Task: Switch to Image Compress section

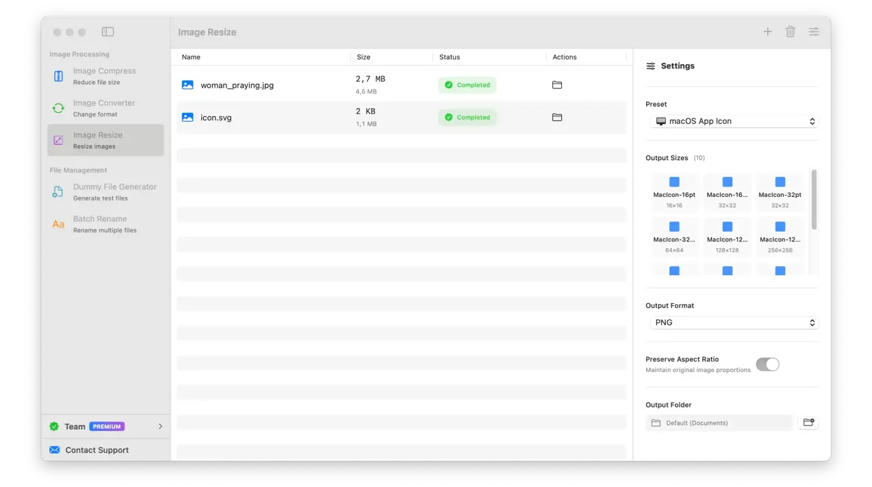Action: [x=105, y=76]
